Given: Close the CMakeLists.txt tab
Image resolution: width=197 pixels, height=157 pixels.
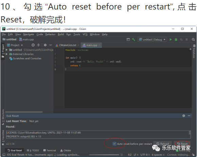Looking at the screenshot, I should pos(78,45).
